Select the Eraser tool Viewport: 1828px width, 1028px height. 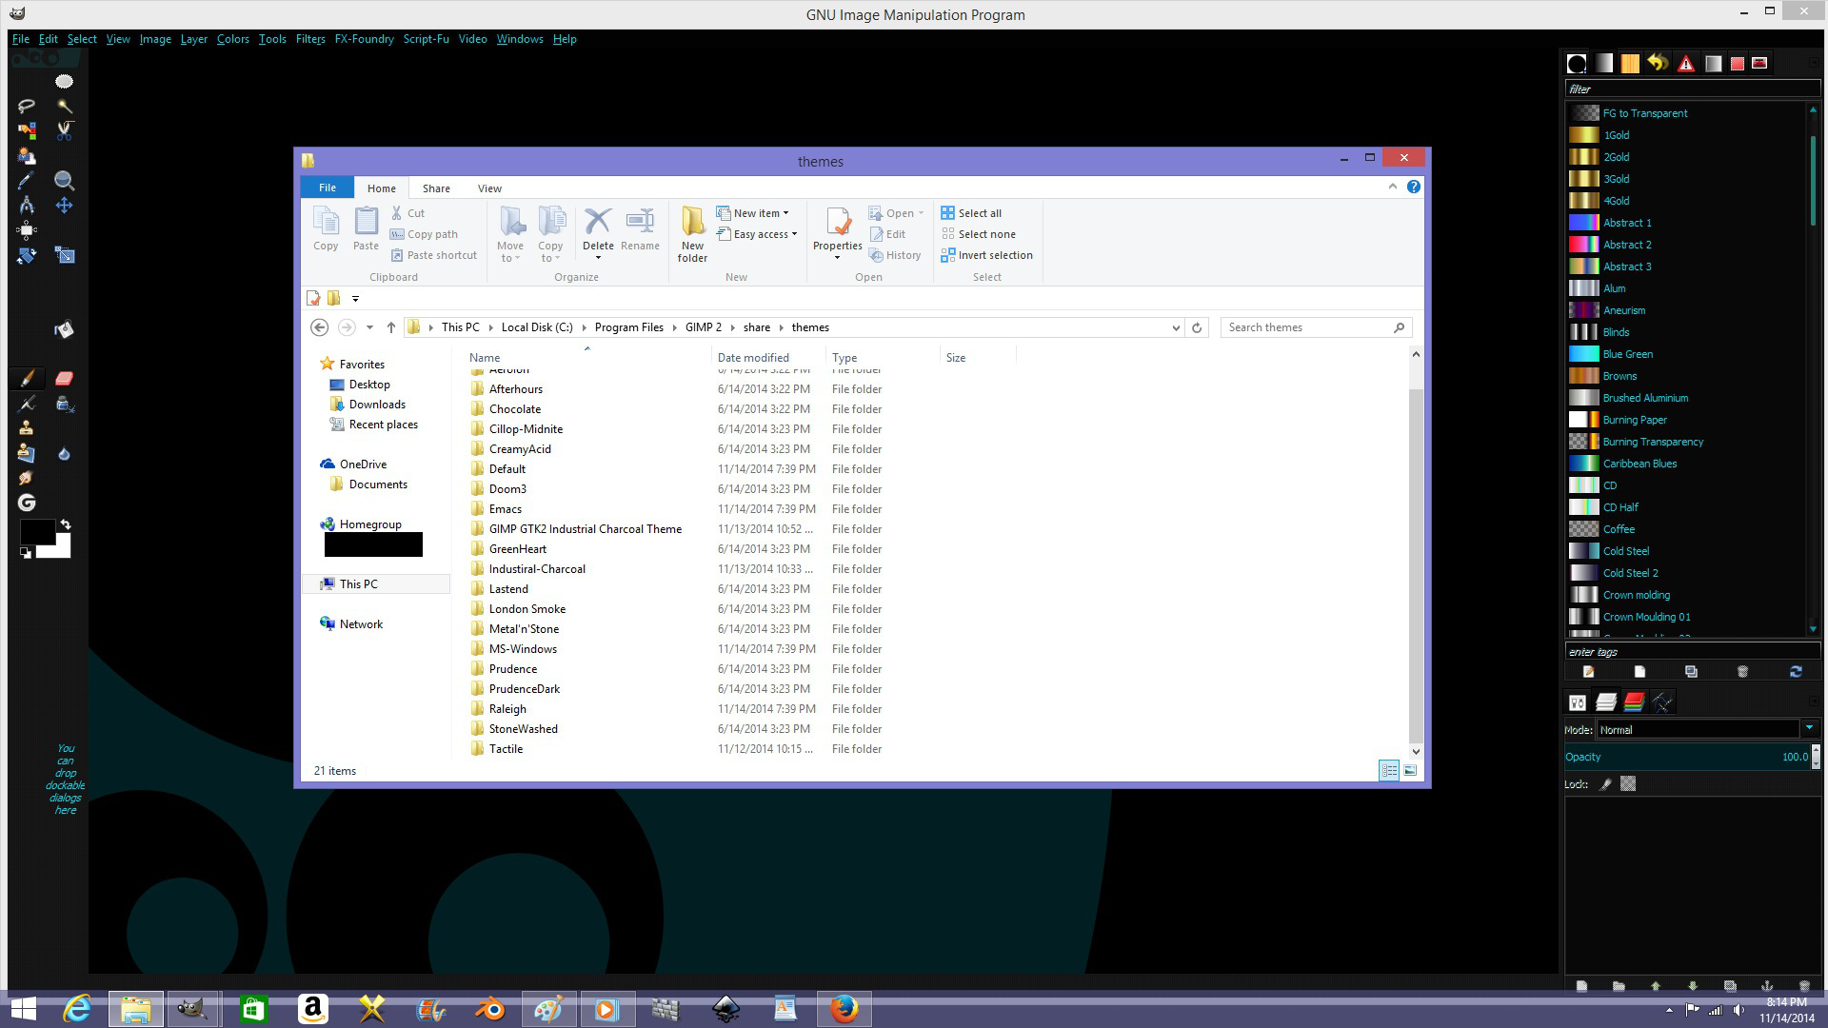click(64, 378)
